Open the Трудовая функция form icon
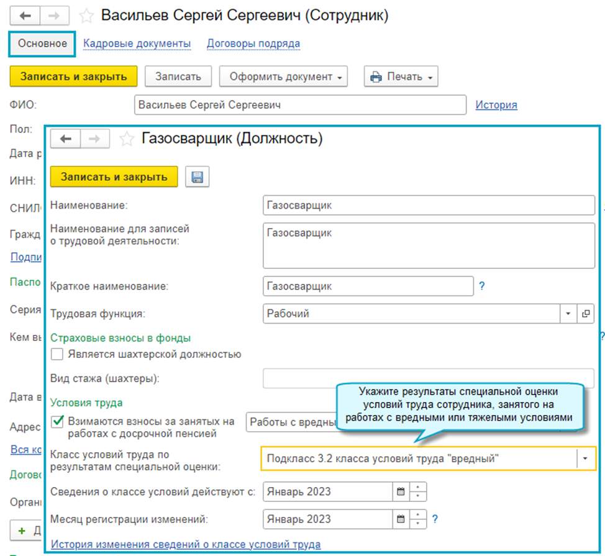 click(585, 314)
